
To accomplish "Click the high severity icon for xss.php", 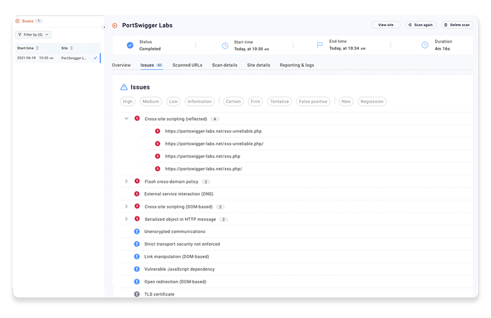I will tap(158, 156).
